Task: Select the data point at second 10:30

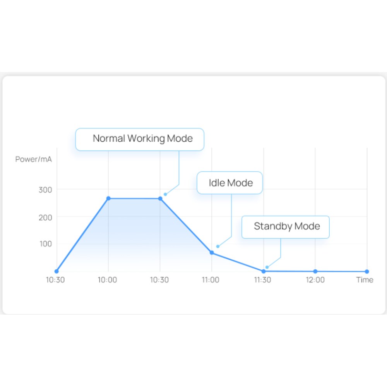Action: pos(160,199)
